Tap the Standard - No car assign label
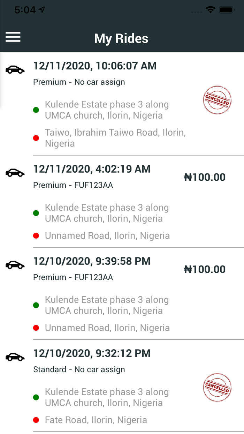244x434 pixels. point(79,369)
